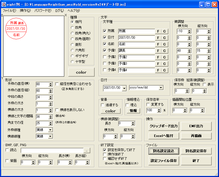This screenshot has height=177, width=219.
Task: Check the 変更する save scale checkbox
Action: coord(148,104)
